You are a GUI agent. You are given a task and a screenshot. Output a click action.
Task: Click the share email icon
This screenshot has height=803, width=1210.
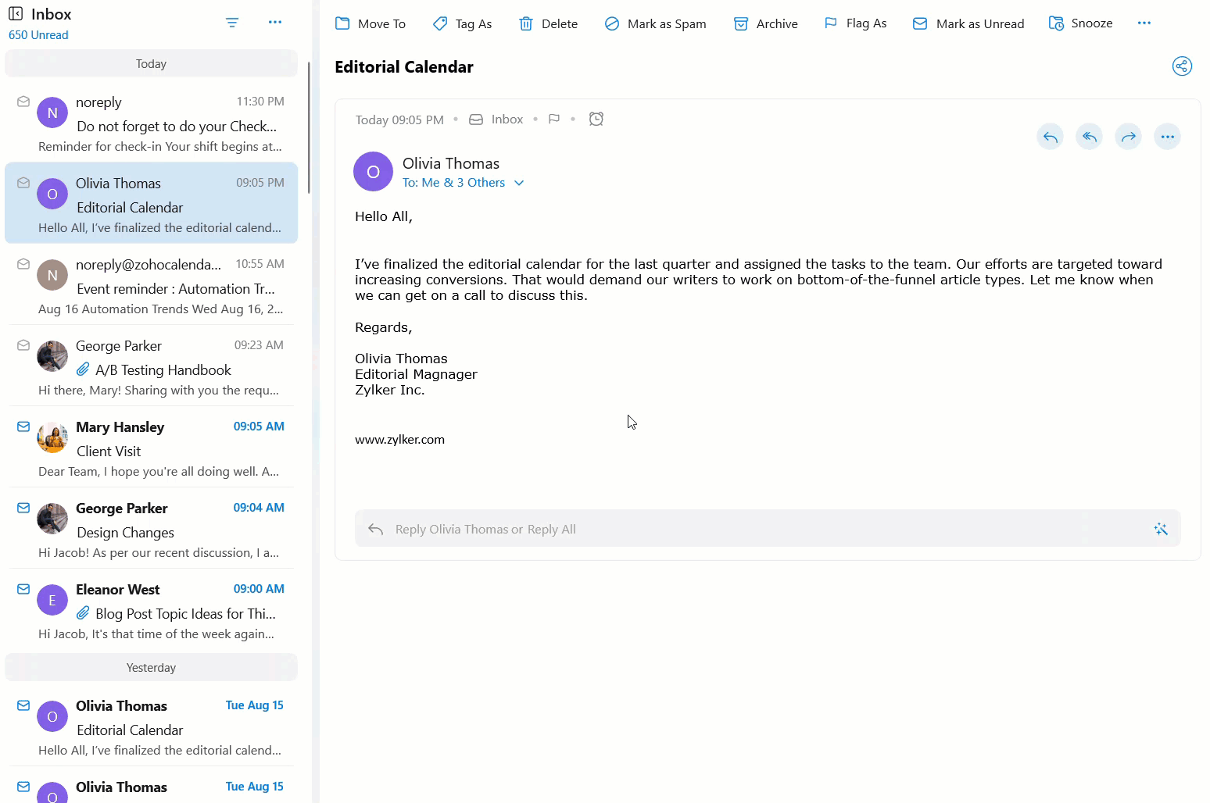(x=1182, y=66)
